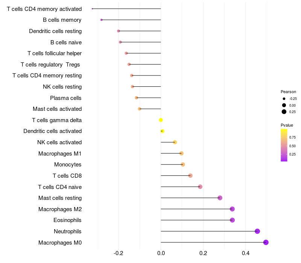
Task: Click the Pearson 0.25 legend circle
Action: [284, 112]
